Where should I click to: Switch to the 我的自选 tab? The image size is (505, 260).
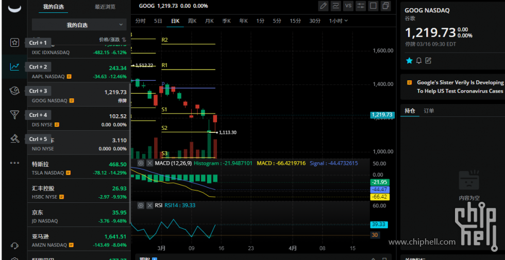tap(53, 6)
